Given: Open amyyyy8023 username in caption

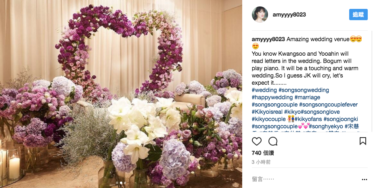Looking at the screenshot, I should (x=268, y=40).
